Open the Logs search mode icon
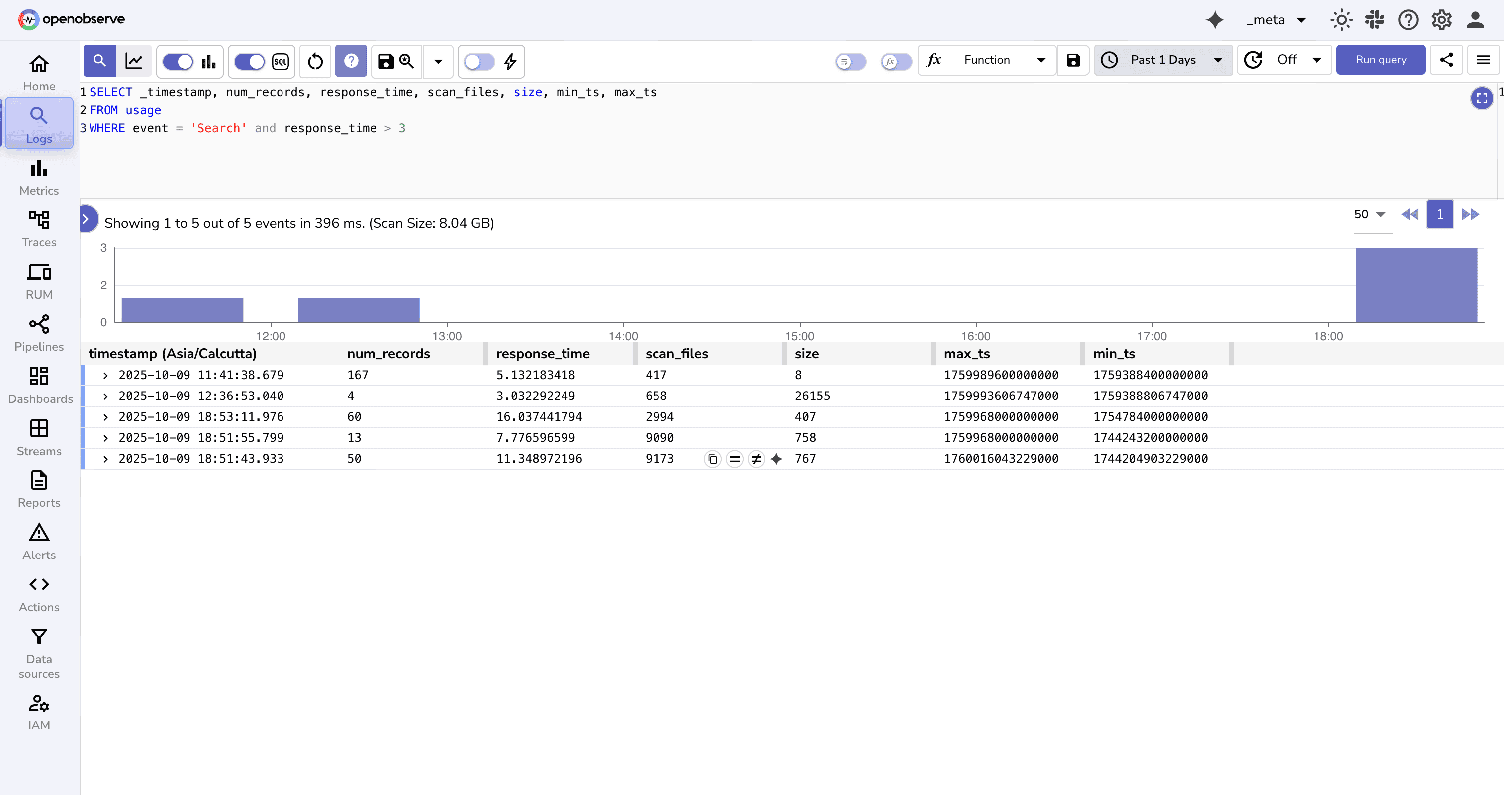Viewport: 1504px width, 795px height. coord(100,60)
